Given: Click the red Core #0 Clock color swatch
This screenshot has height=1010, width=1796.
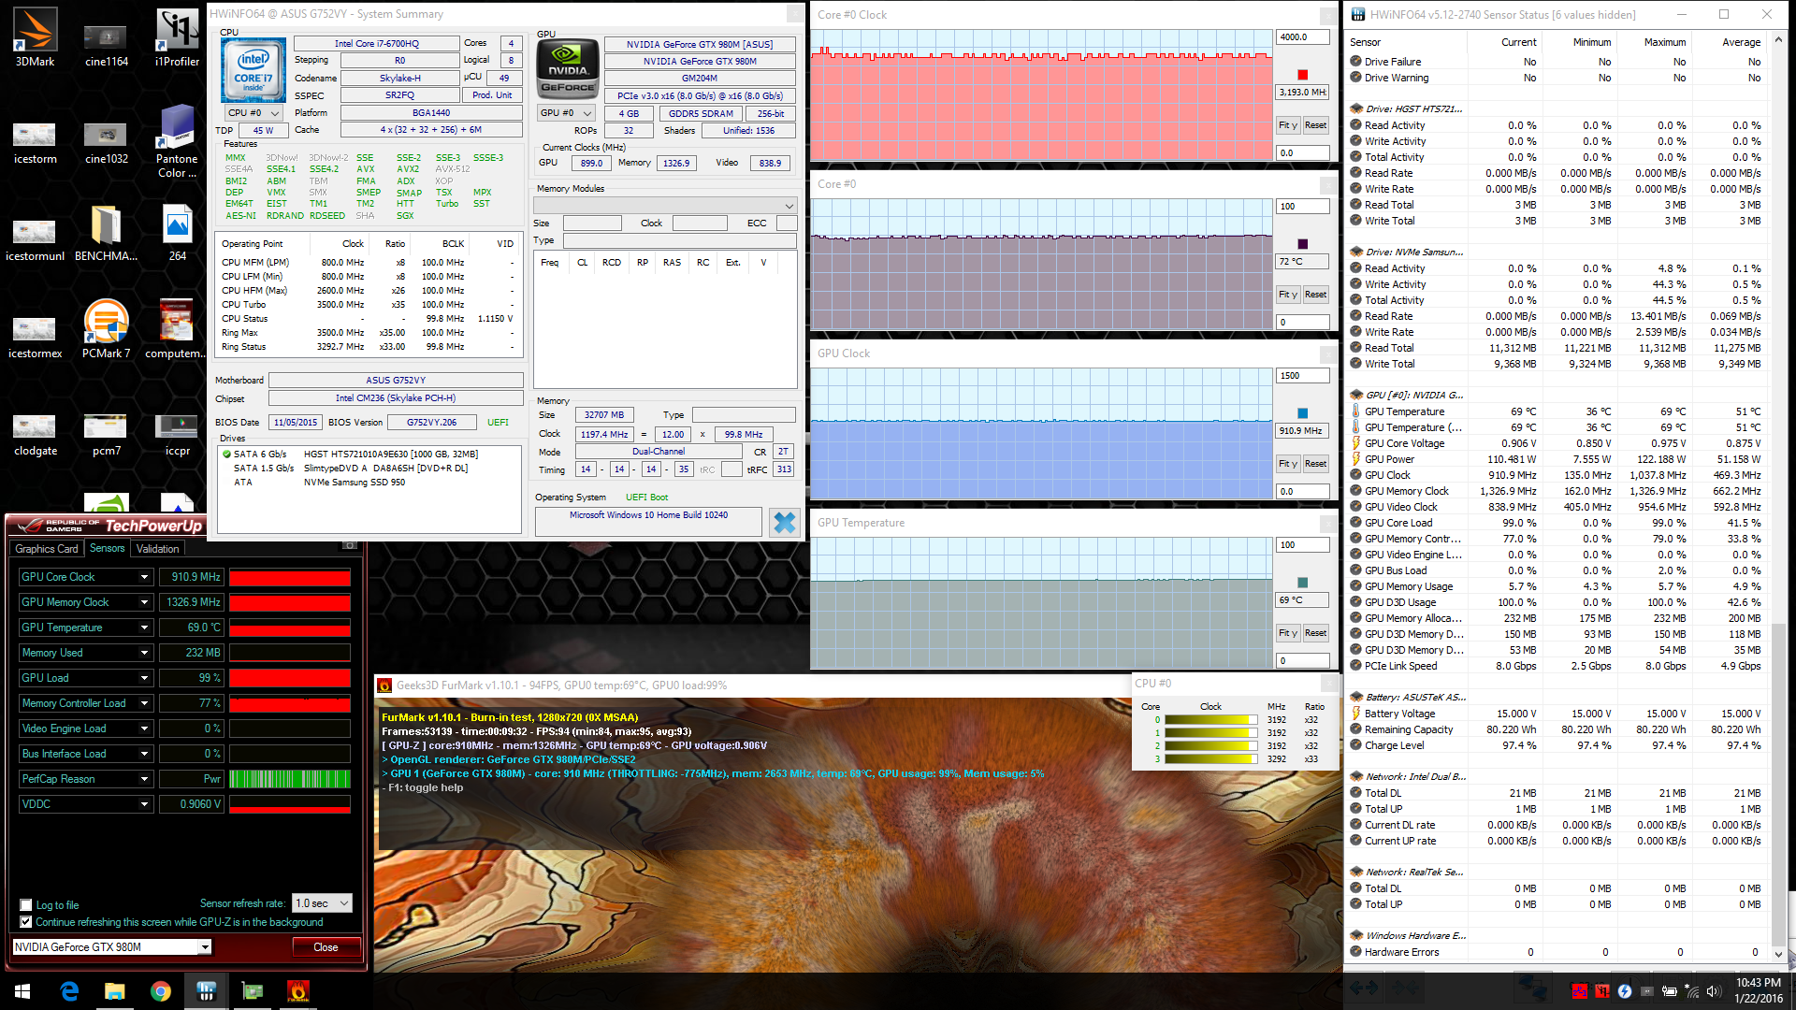Looking at the screenshot, I should [x=1302, y=75].
